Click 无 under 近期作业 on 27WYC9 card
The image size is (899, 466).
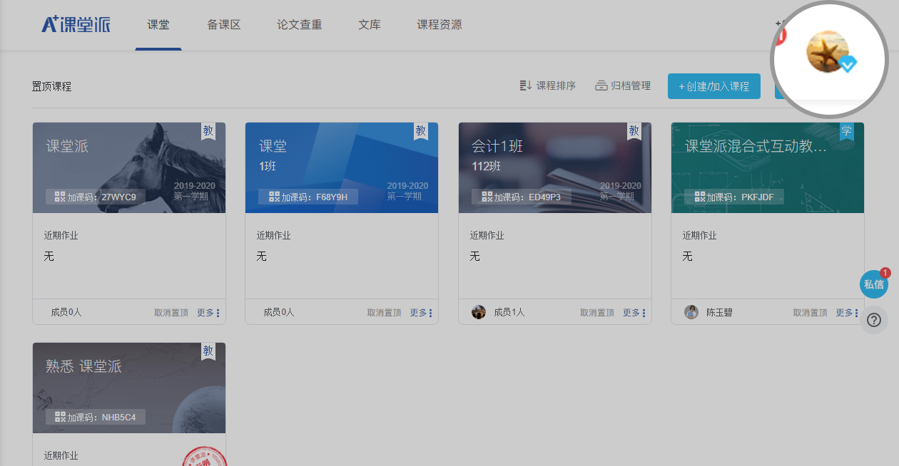click(49, 256)
